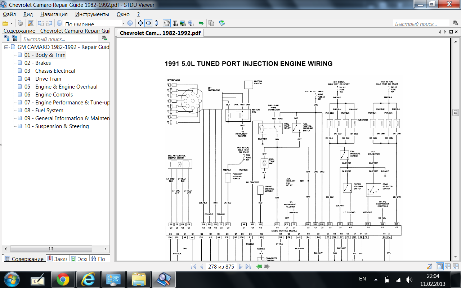Select '08 - Fuel System' chapter
This screenshot has width=461, height=288.
click(44, 111)
